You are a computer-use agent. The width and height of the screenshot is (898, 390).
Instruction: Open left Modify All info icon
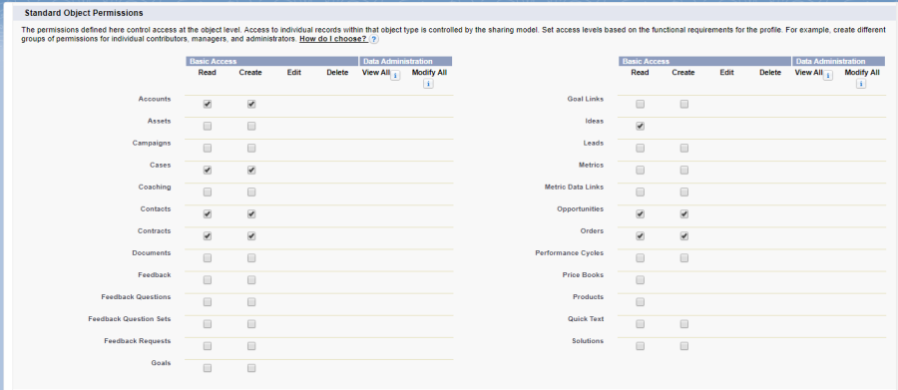428,84
